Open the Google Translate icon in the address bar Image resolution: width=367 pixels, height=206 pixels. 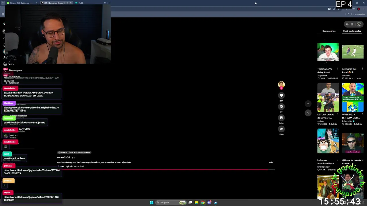(329, 9)
